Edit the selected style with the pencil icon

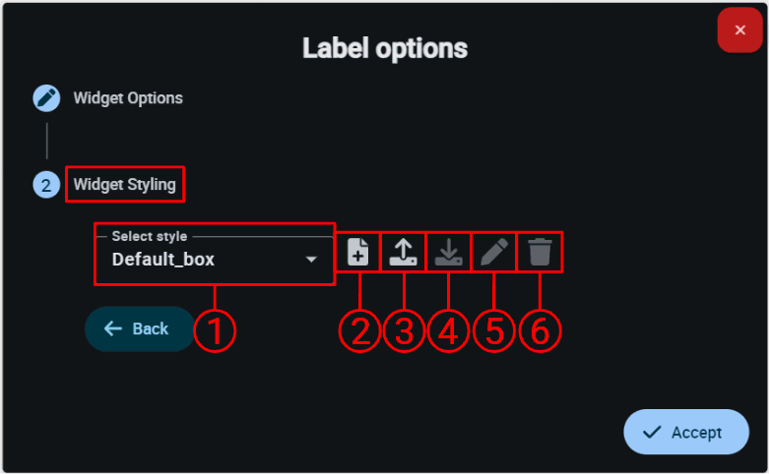click(493, 254)
